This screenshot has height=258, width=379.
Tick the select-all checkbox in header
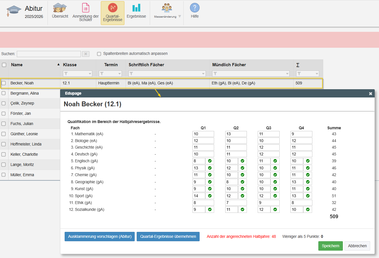click(x=4, y=65)
